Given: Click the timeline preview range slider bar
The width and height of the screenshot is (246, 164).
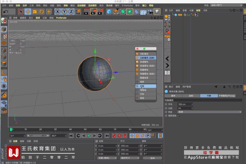Looking at the screenshot, I should tap(38, 136).
